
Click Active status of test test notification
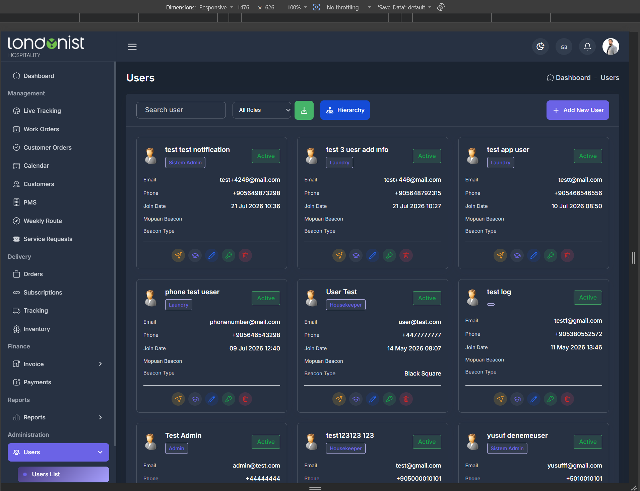(266, 156)
